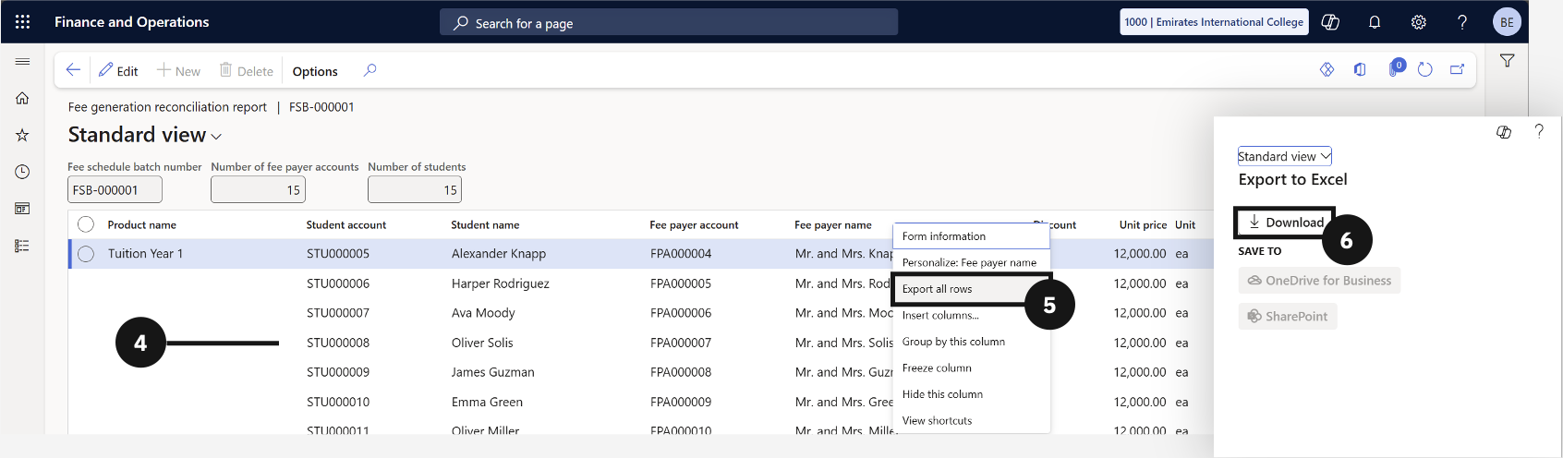Sort by Student account column header
Image resolution: width=1563 pixels, height=458 pixels.
346,224
